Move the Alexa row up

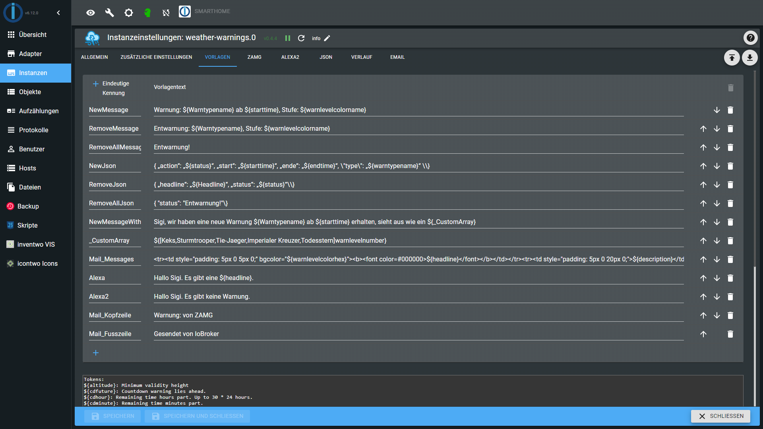(703, 278)
